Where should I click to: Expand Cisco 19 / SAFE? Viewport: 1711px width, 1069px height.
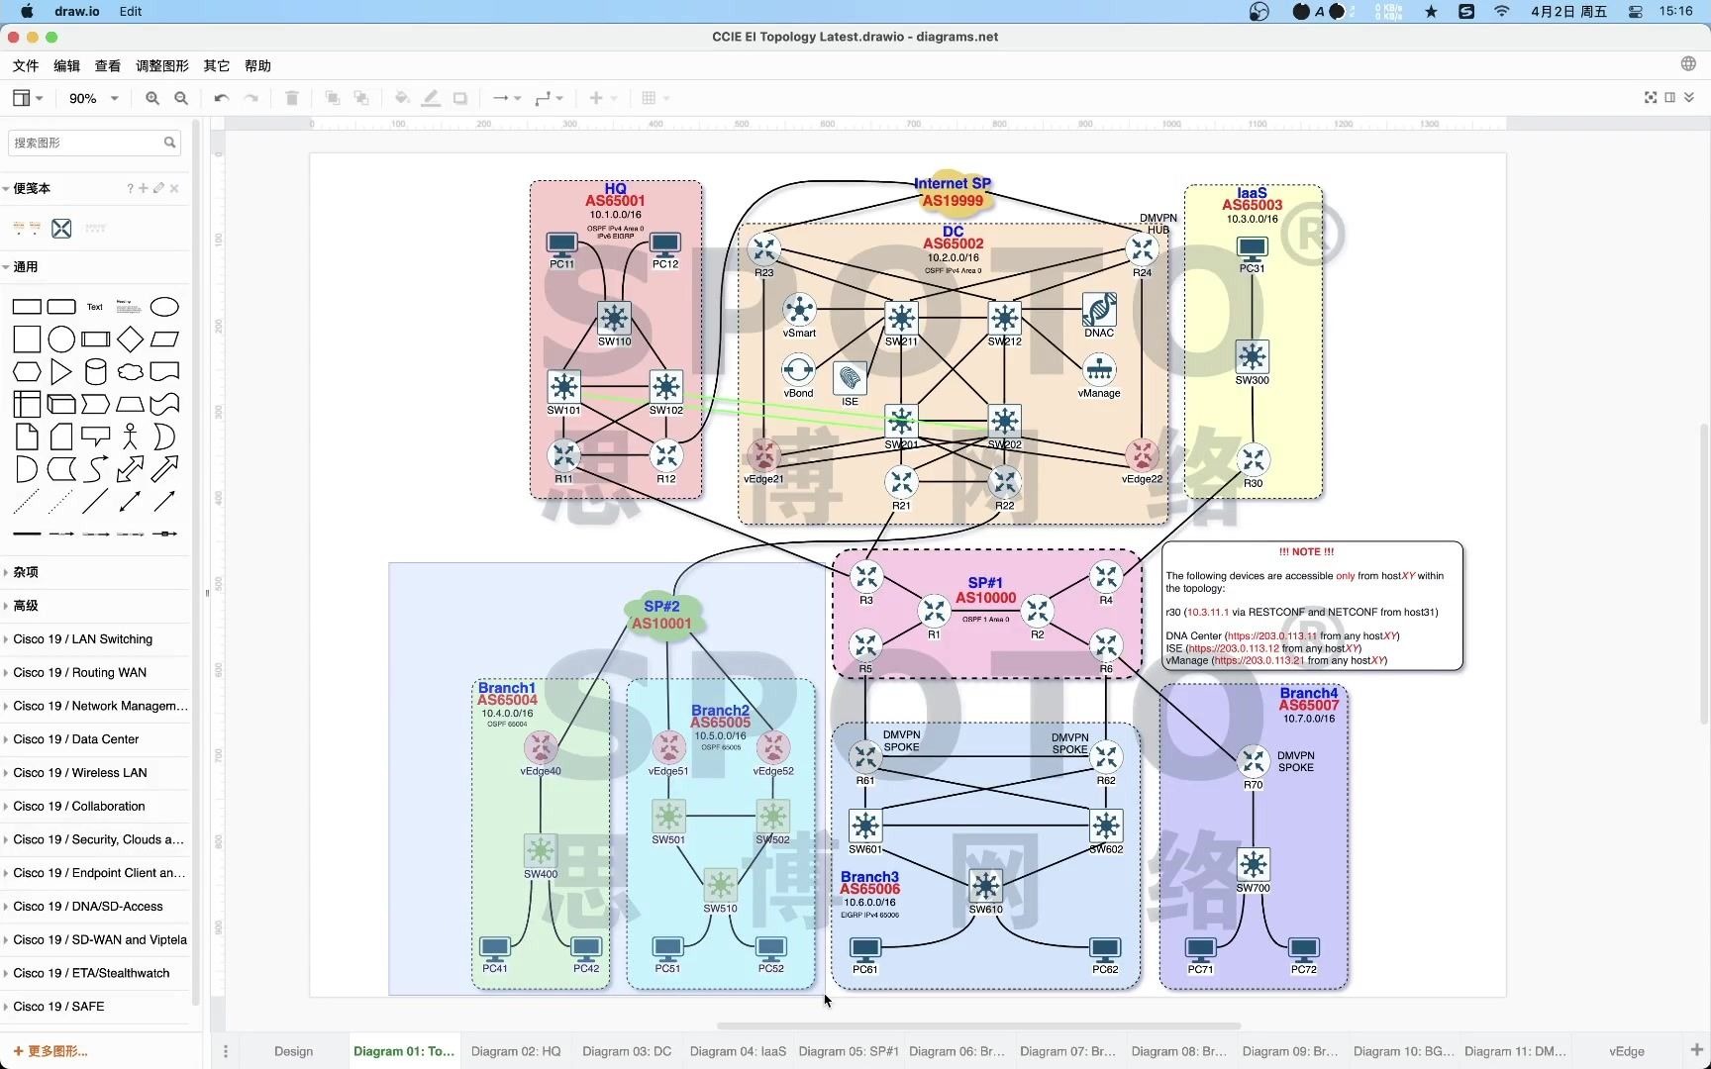(x=58, y=1007)
